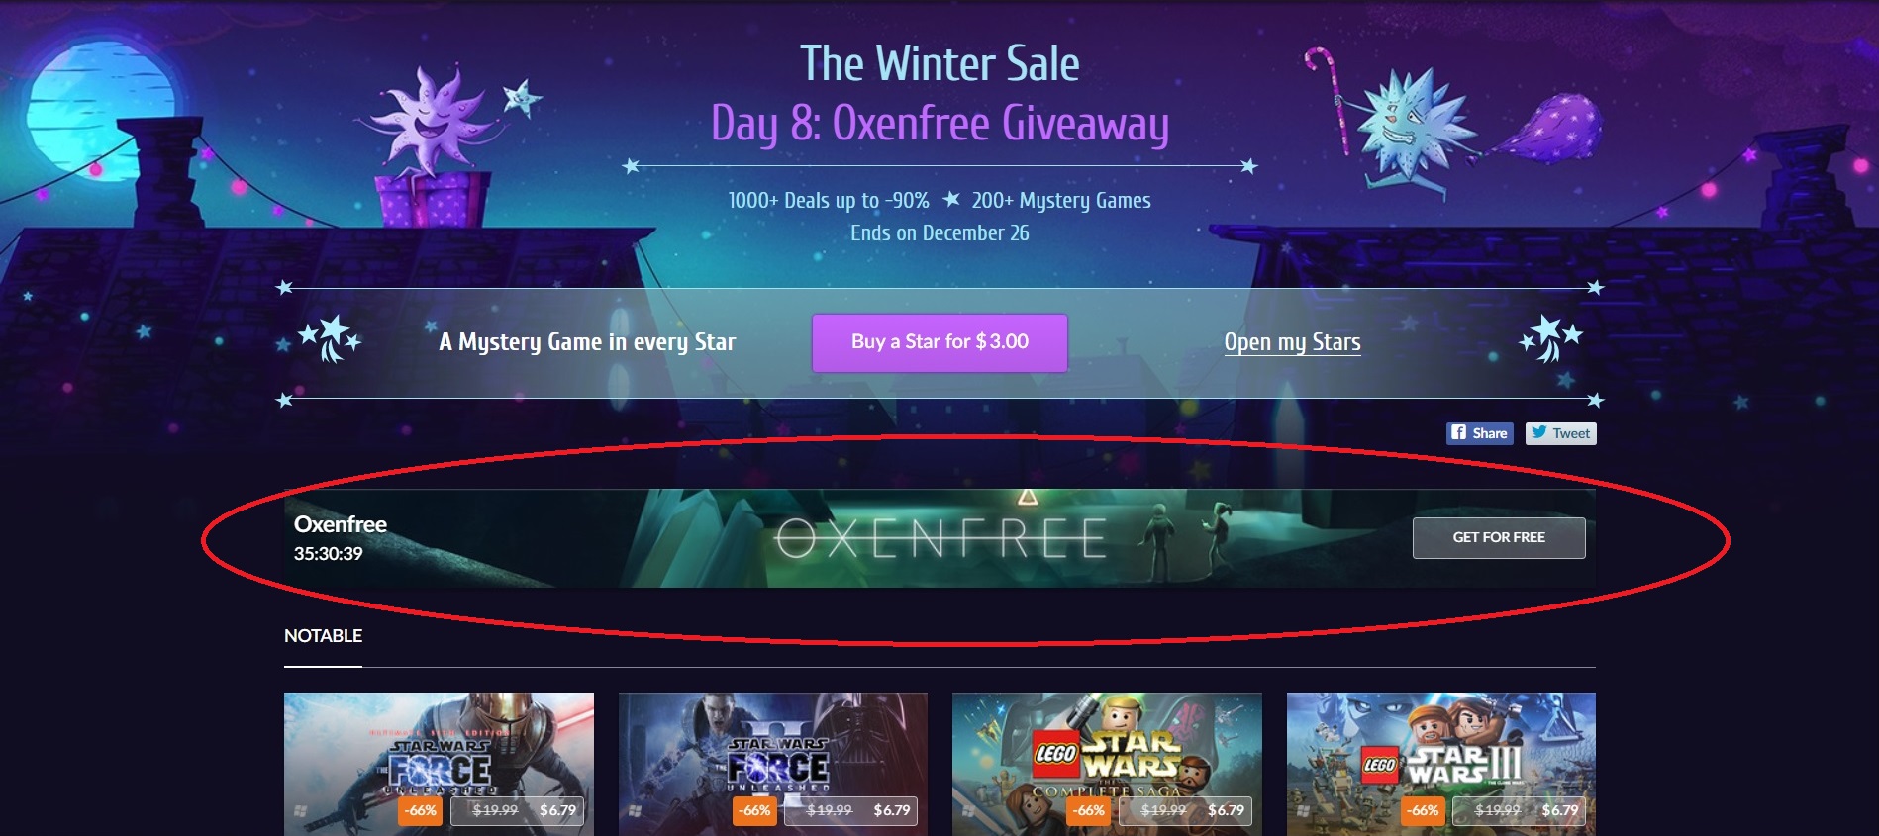Click the -66% badge on Force Unleashed
The height and width of the screenshot is (836, 1879).
[x=420, y=811]
